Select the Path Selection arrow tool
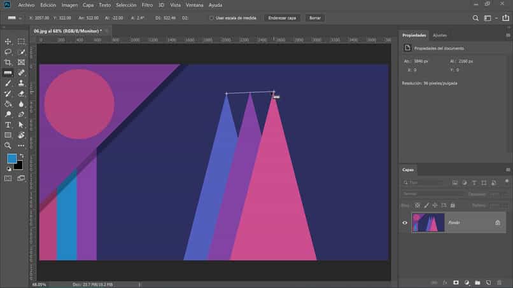 click(x=21, y=125)
